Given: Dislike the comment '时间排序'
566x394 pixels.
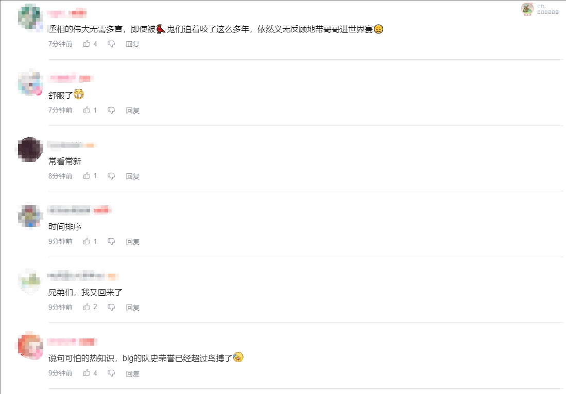Looking at the screenshot, I should 111,242.
